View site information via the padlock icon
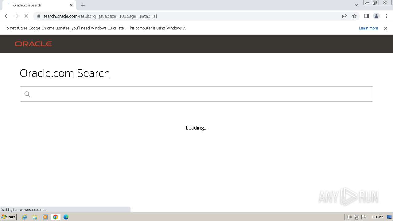This screenshot has height=221, width=393. (38, 16)
